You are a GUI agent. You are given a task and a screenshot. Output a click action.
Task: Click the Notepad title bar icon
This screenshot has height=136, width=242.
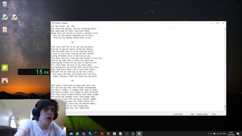53,23
